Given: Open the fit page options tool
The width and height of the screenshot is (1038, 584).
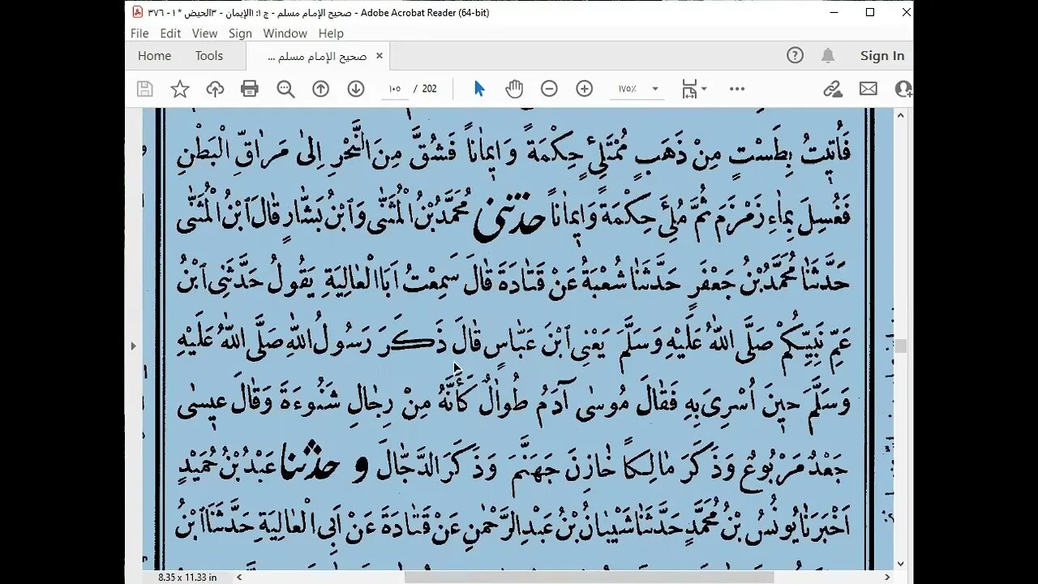Looking at the screenshot, I should click(x=693, y=89).
